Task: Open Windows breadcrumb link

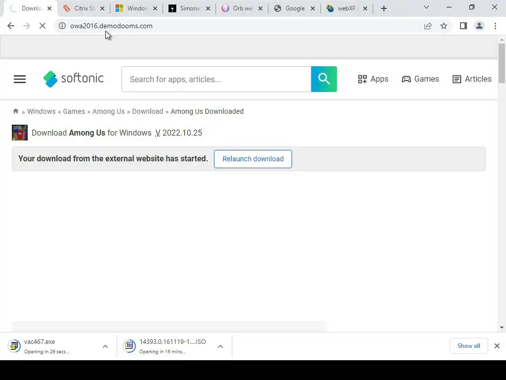Action: click(x=42, y=111)
